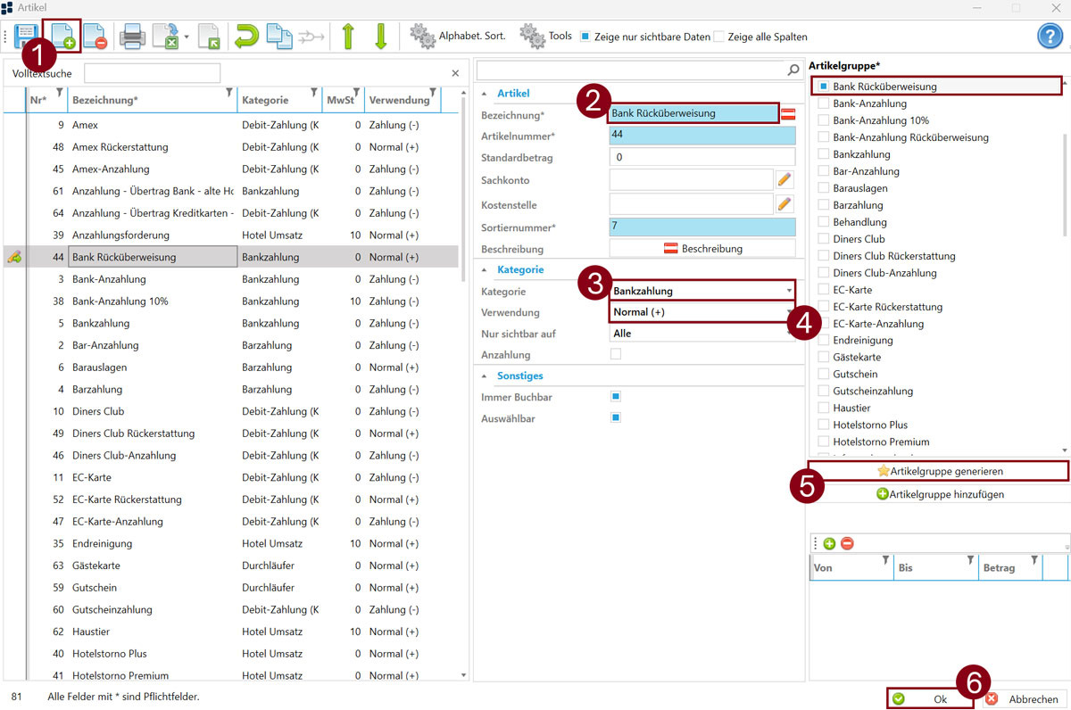Click 'Artikelgruppe generieren' button
Image resolution: width=1071 pixels, height=710 pixels.
[937, 470]
